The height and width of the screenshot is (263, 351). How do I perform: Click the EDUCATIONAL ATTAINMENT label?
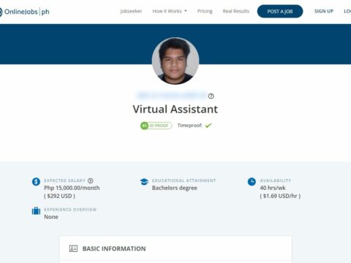coord(184,180)
